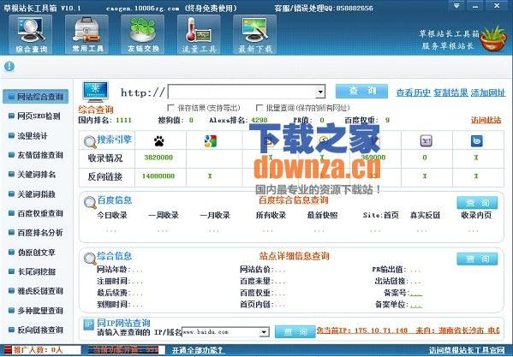The width and height of the screenshot is (513, 357).
Task: Click the Bing search engine icon
Action: coord(477,141)
